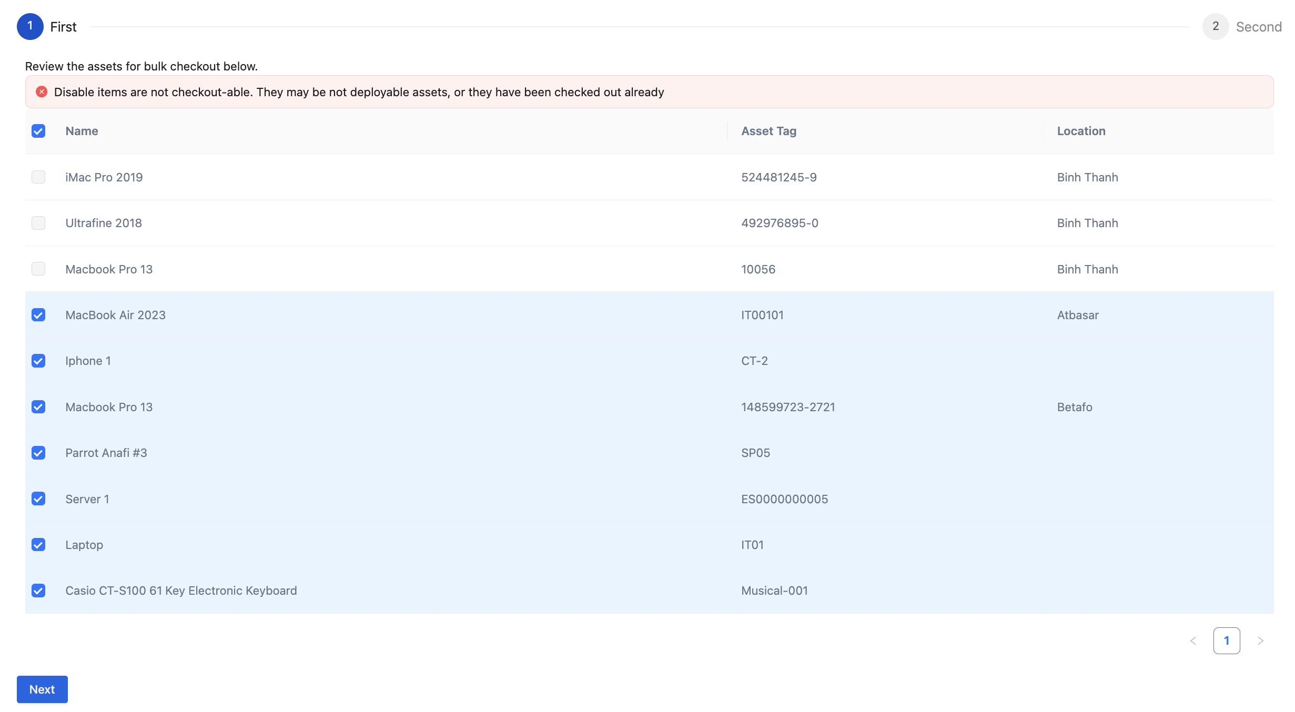
Task: Open the Second step label
Action: (x=1258, y=27)
